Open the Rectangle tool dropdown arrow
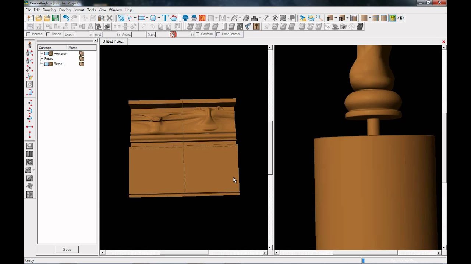Viewport: 471px width, 264px height. pyautogui.click(x=147, y=18)
